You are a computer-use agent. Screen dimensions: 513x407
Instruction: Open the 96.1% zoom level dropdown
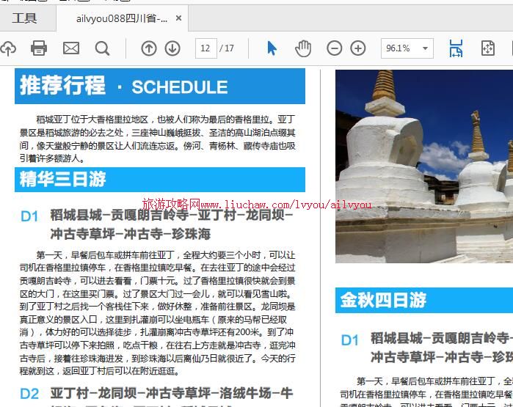point(407,48)
